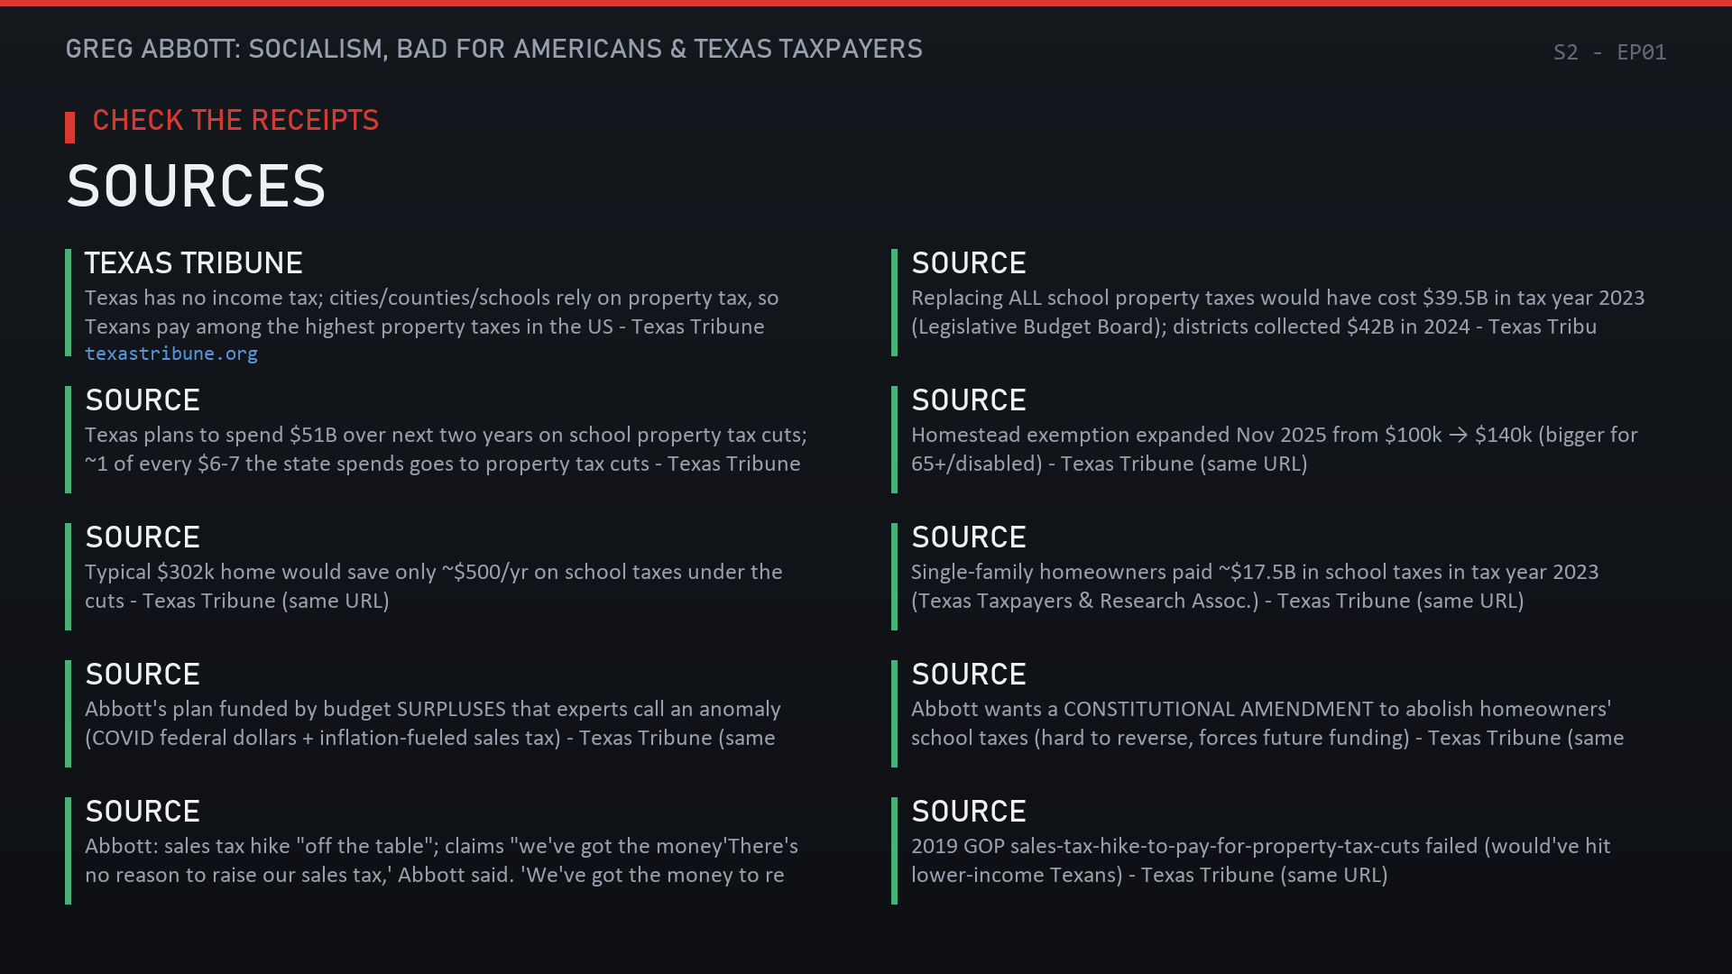The width and height of the screenshot is (1732, 974).
Task: Select the $39.5B Legislative Budget Board source
Action: [1272, 302]
